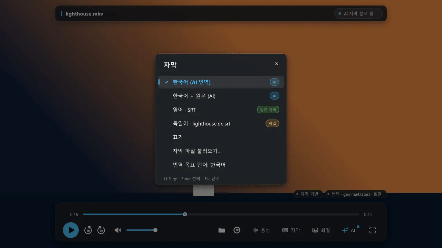
Task: Enter fullscreen mode
Action: coord(373,230)
